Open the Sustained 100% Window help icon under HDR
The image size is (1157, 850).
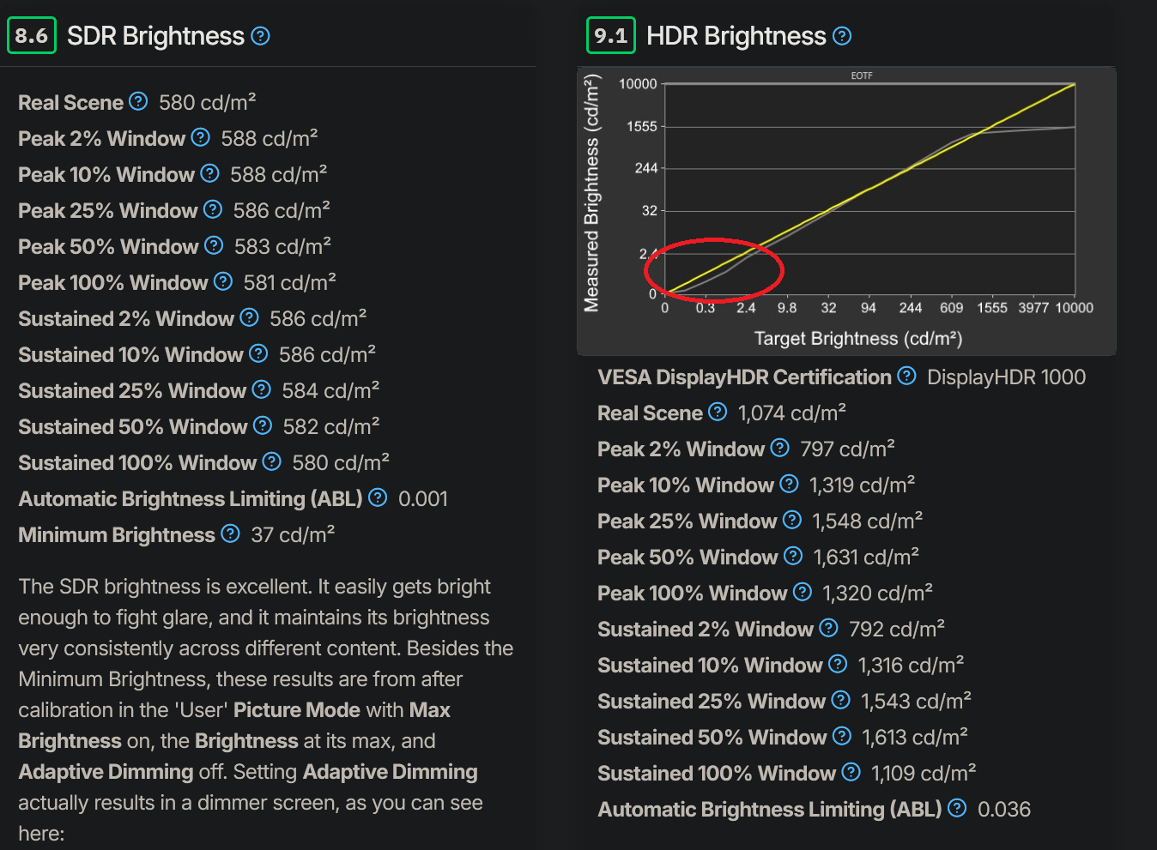point(851,772)
